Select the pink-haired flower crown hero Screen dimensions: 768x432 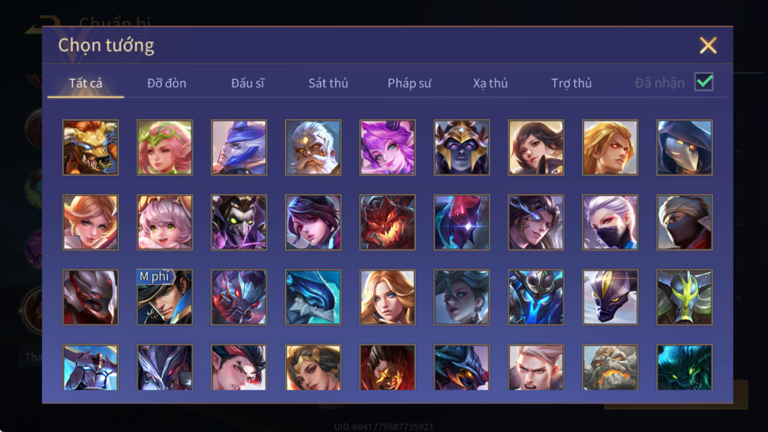[x=165, y=147]
